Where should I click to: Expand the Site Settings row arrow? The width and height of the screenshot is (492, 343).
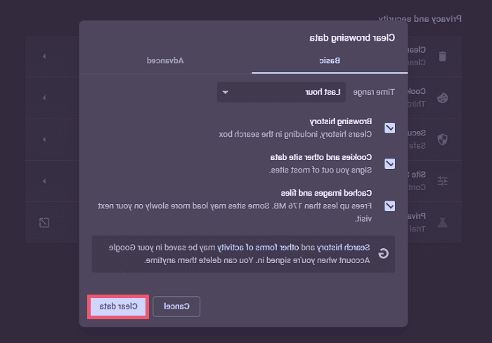coord(44,181)
